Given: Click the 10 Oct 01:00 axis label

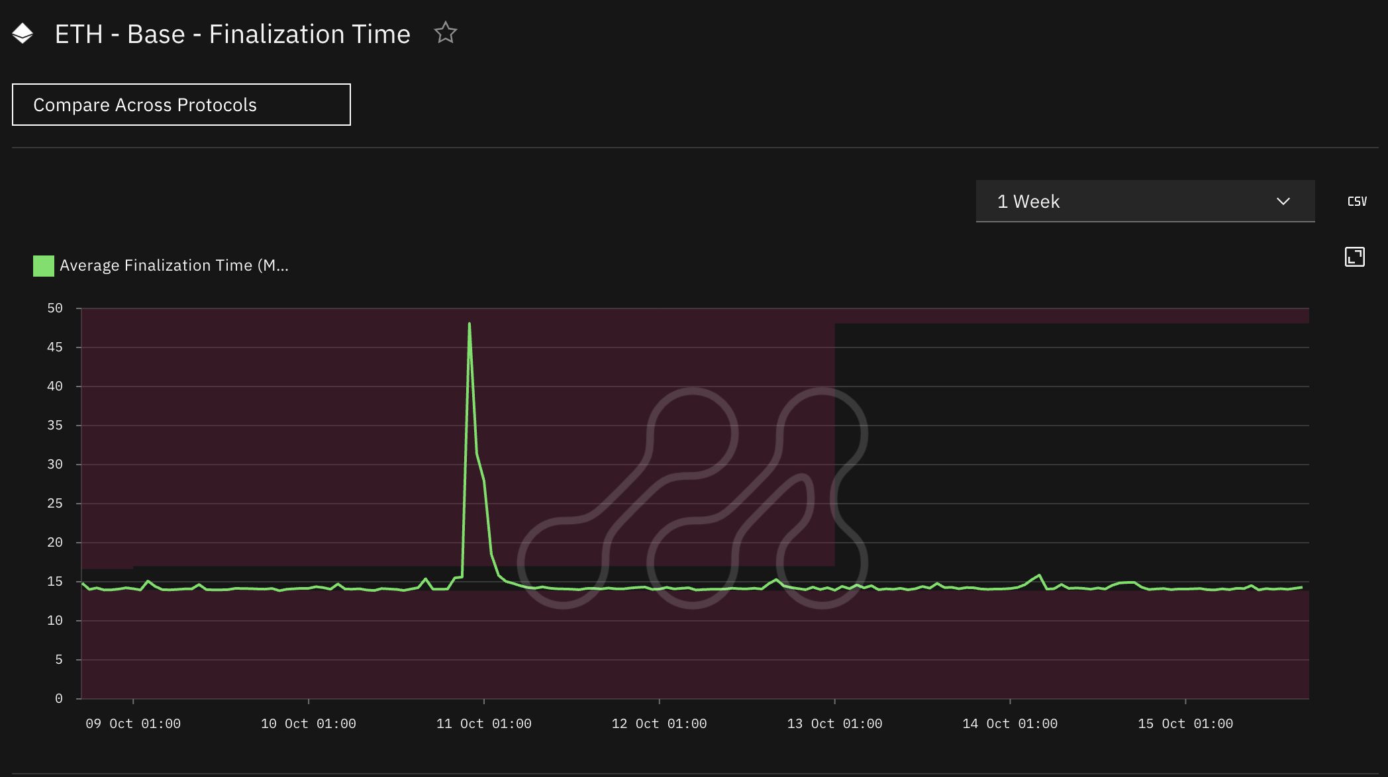Looking at the screenshot, I should pos(309,723).
